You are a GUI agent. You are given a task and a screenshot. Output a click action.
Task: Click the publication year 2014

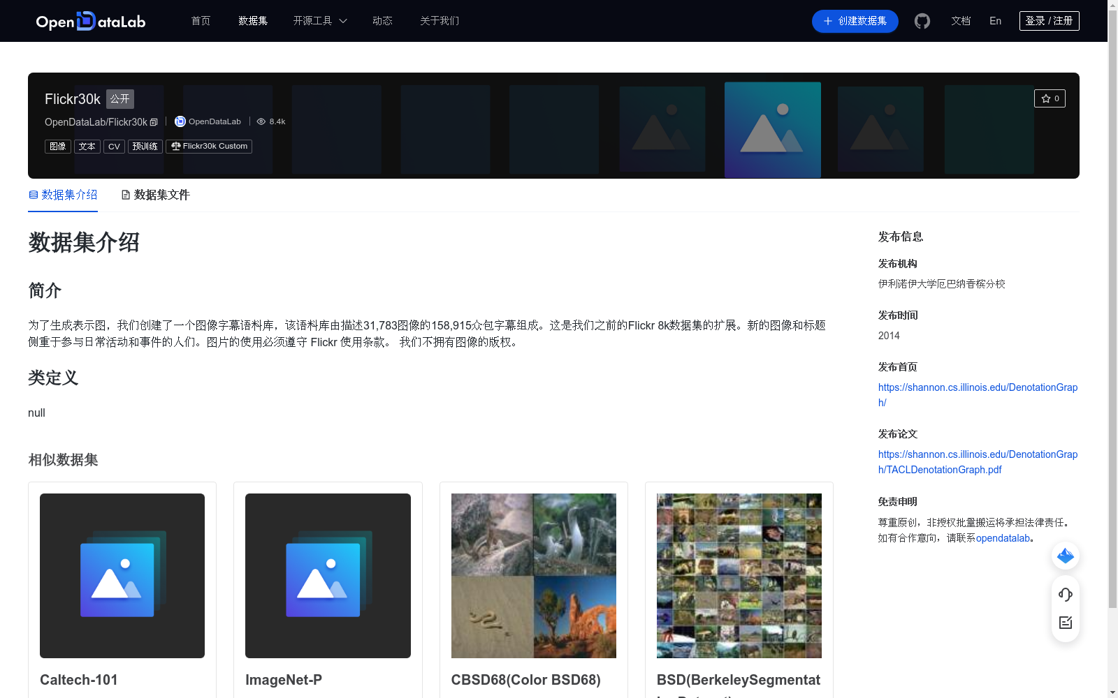tap(889, 336)
